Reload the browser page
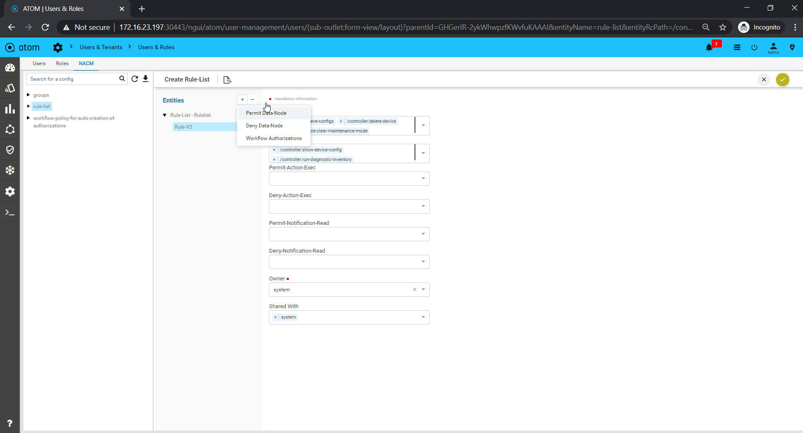Screen dimensions: 803x433 coord(45,27)
